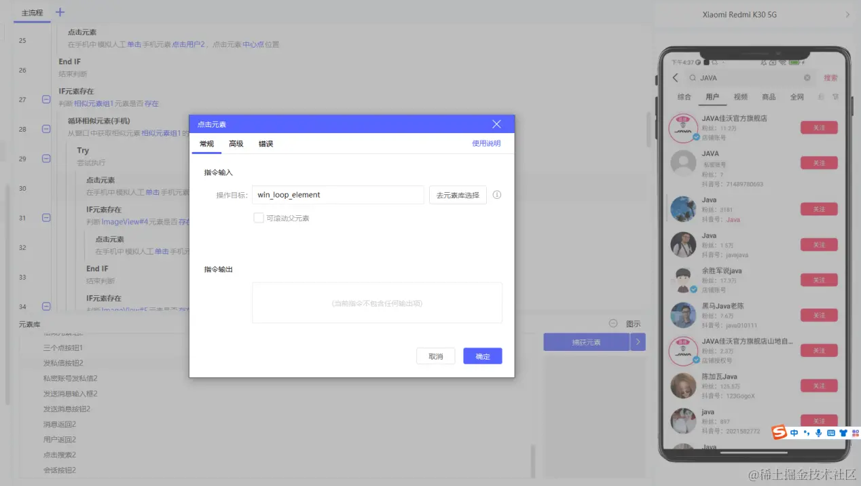This screenshot has width=861, height=486.
Task: Tap the back arrow in phone search bar
Action: tap(675, 77)
